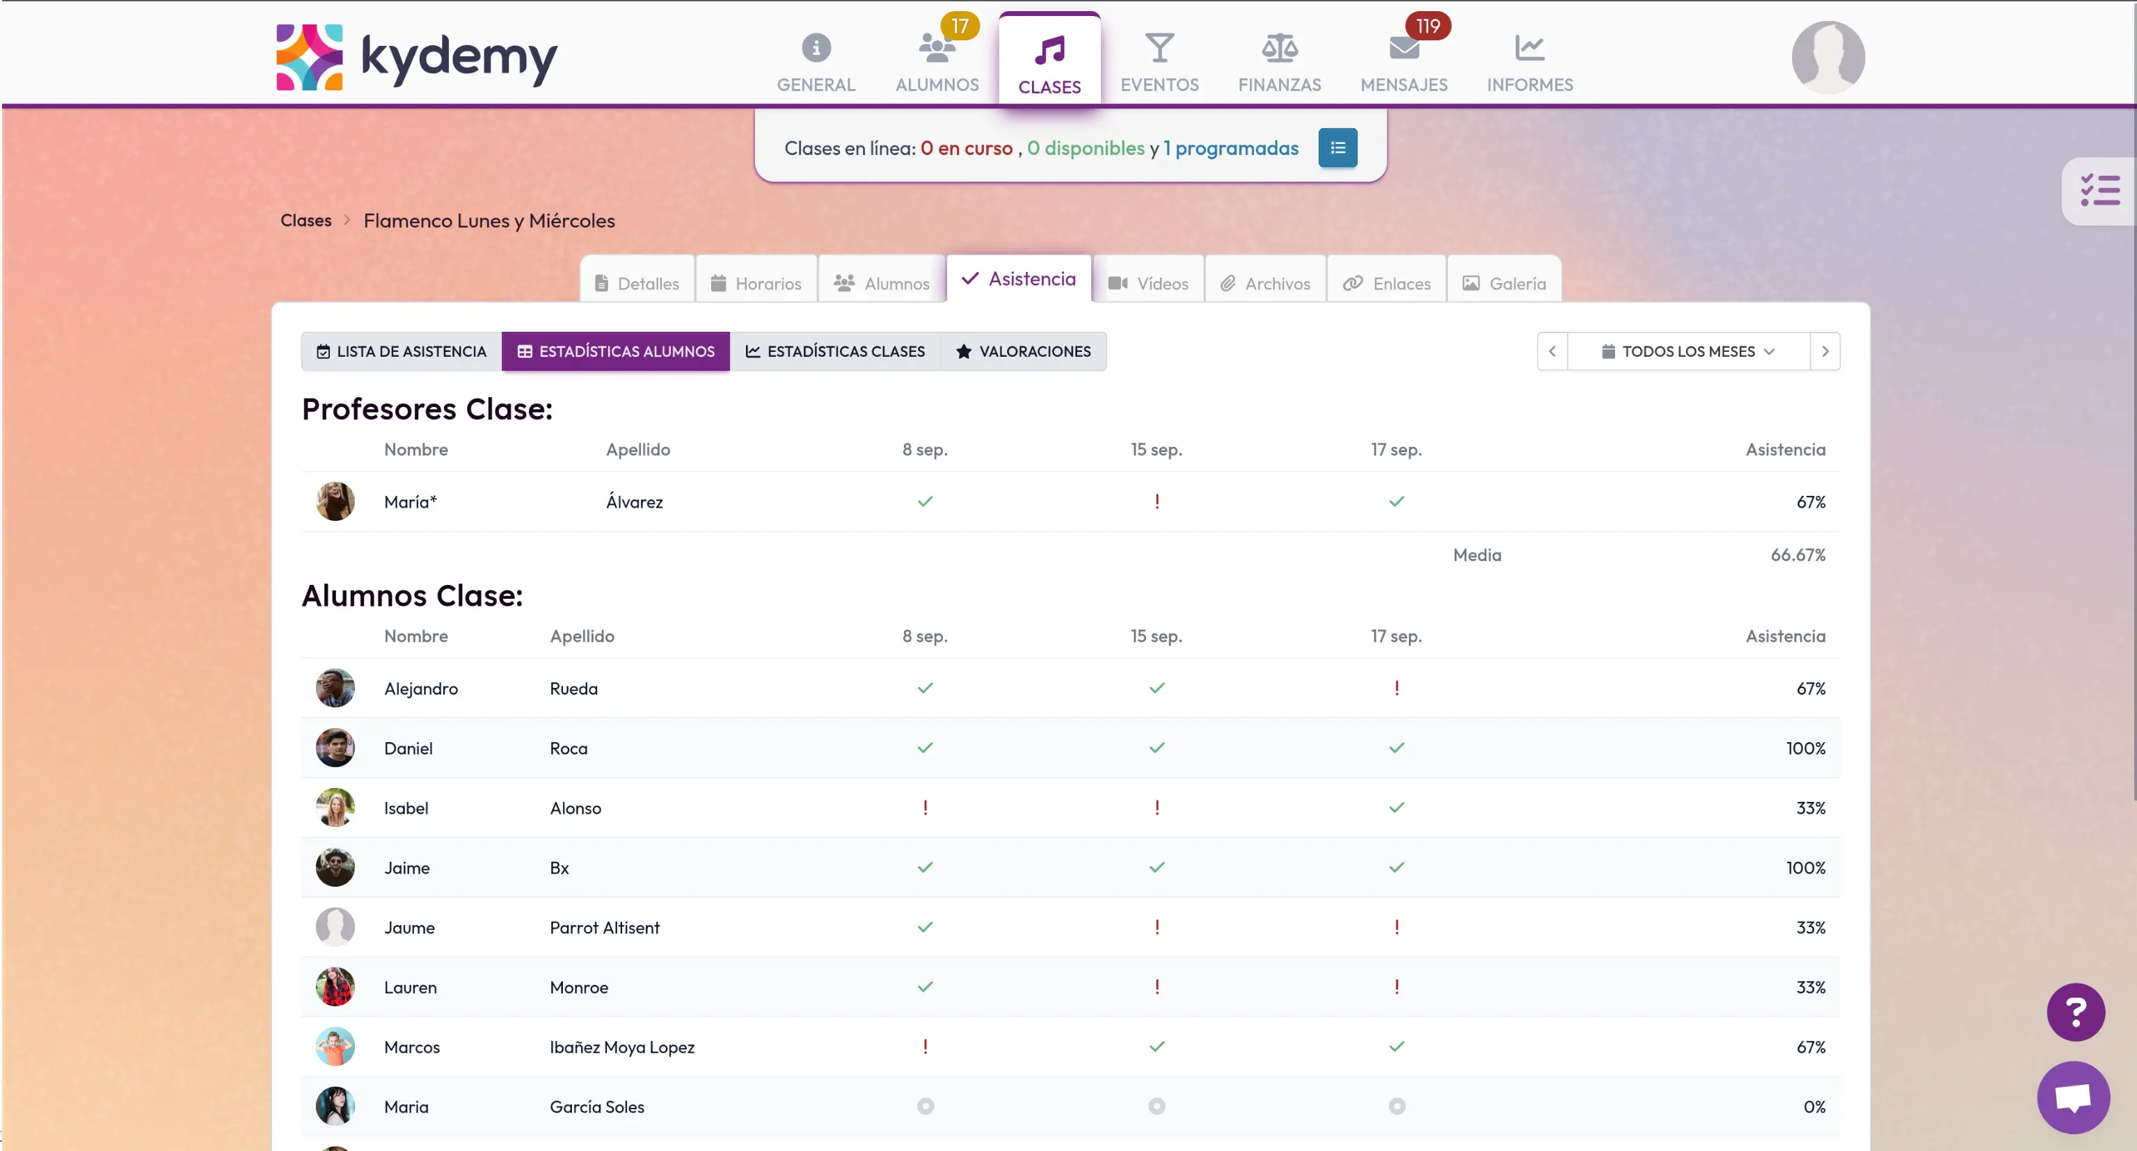
Task: Click the blue online classes list button
Action: [x=1337, y=147]
